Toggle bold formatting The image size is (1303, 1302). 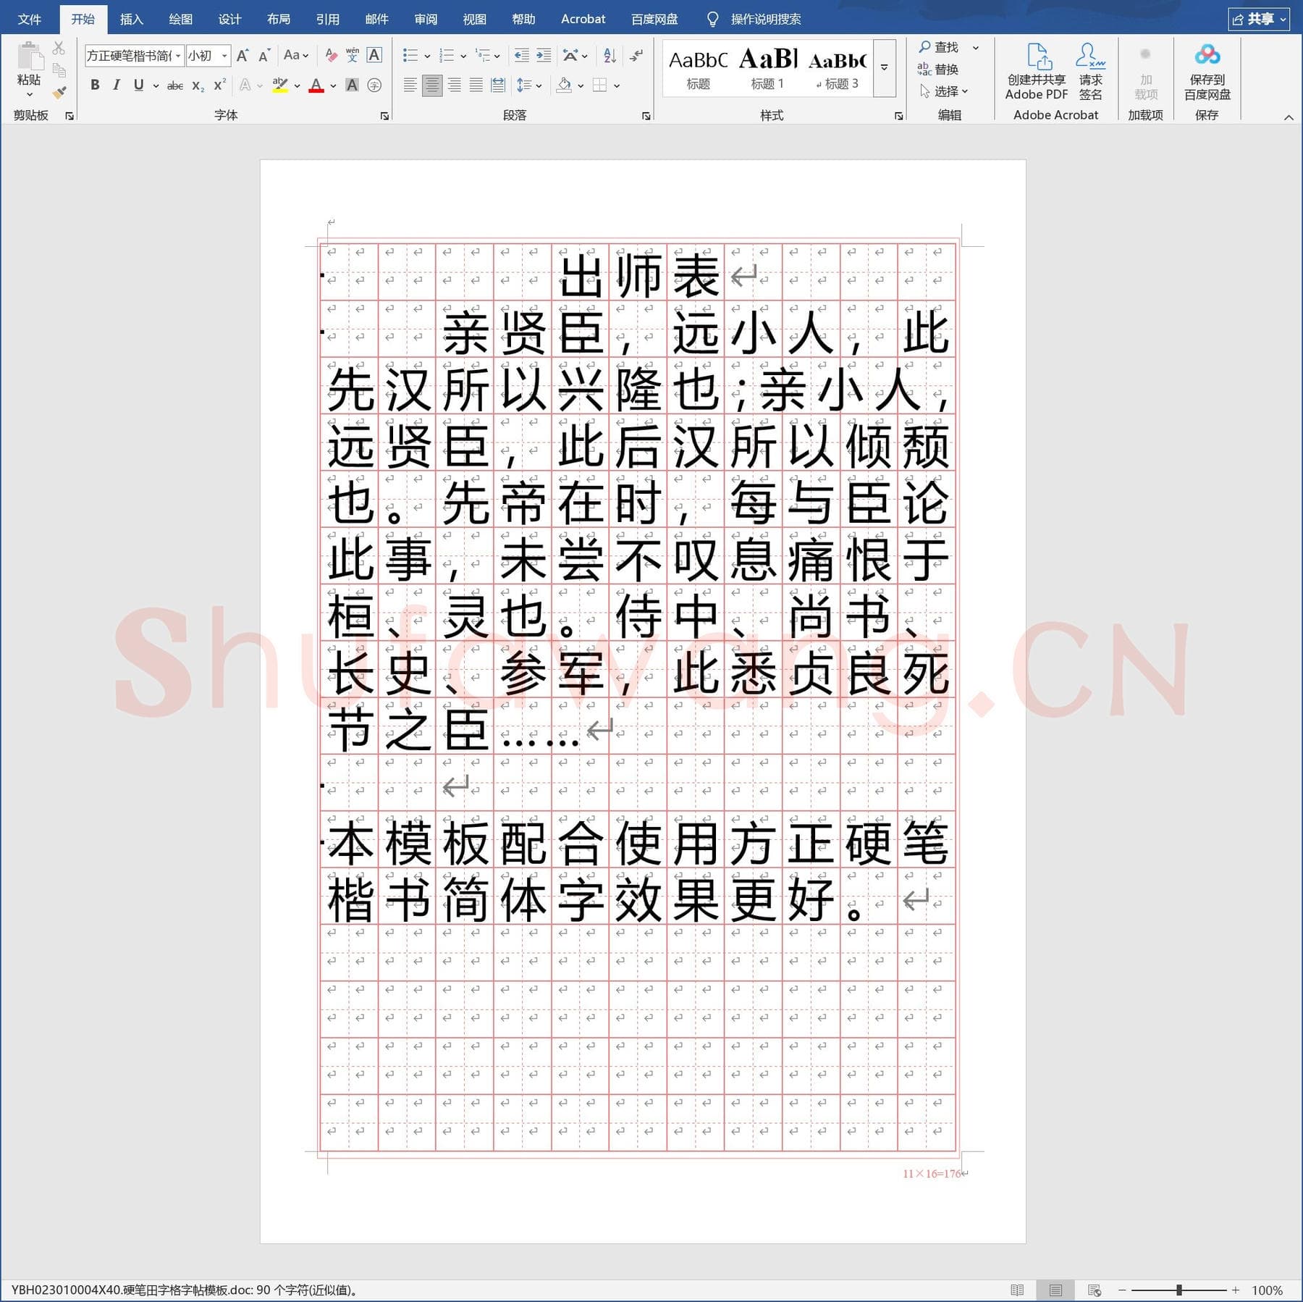pyautogui.click(x=95, y=85)
